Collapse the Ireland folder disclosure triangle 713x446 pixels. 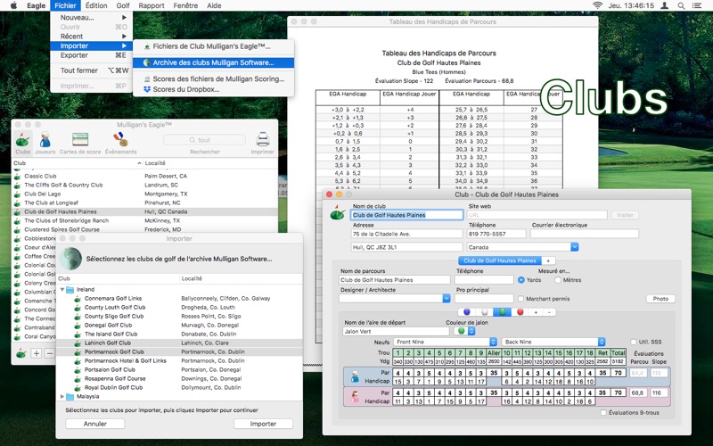coord(62,289)
